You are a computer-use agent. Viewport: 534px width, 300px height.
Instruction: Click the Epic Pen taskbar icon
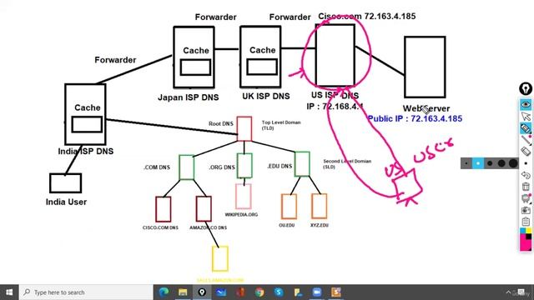[x=202, y=292]
